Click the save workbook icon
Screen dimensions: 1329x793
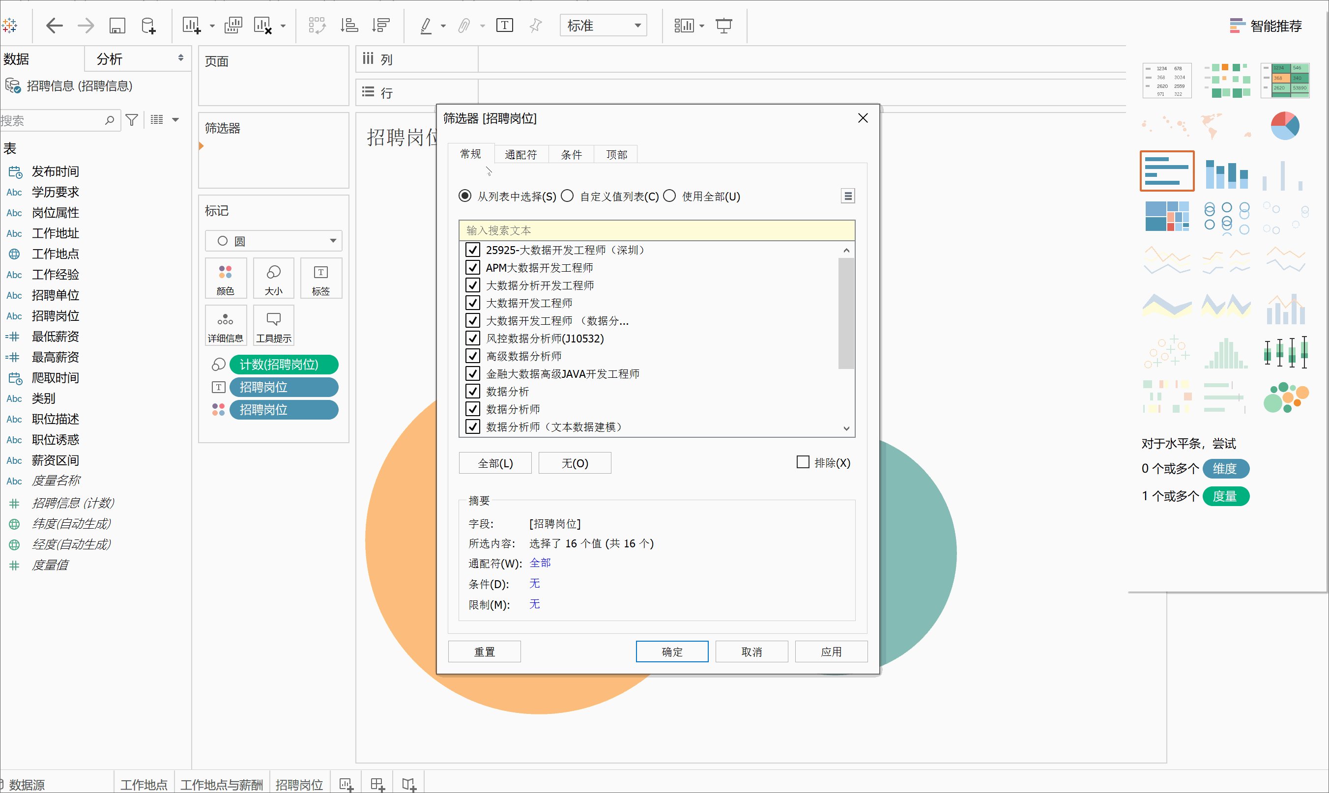(117, 25)
